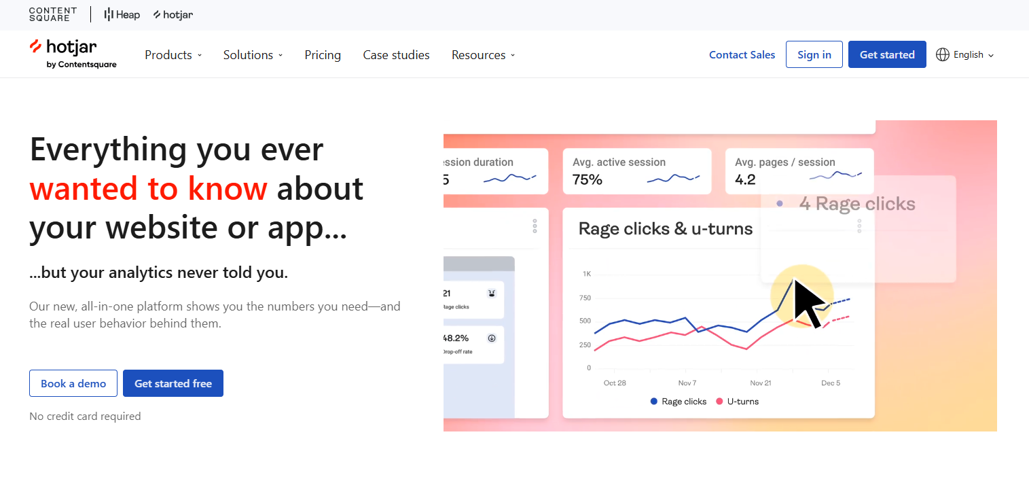Click the Avg. pages per session sparkline card

[x=799, y=171]
